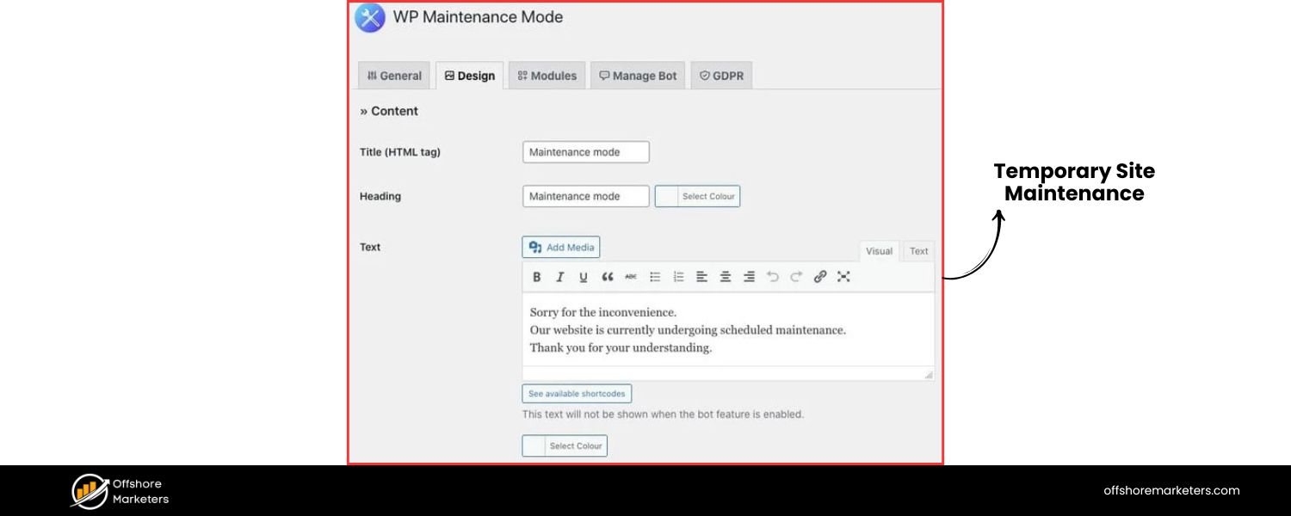Insert a numbered list in the editor
The image size is (1291, 516).
[x=678, y=277]
